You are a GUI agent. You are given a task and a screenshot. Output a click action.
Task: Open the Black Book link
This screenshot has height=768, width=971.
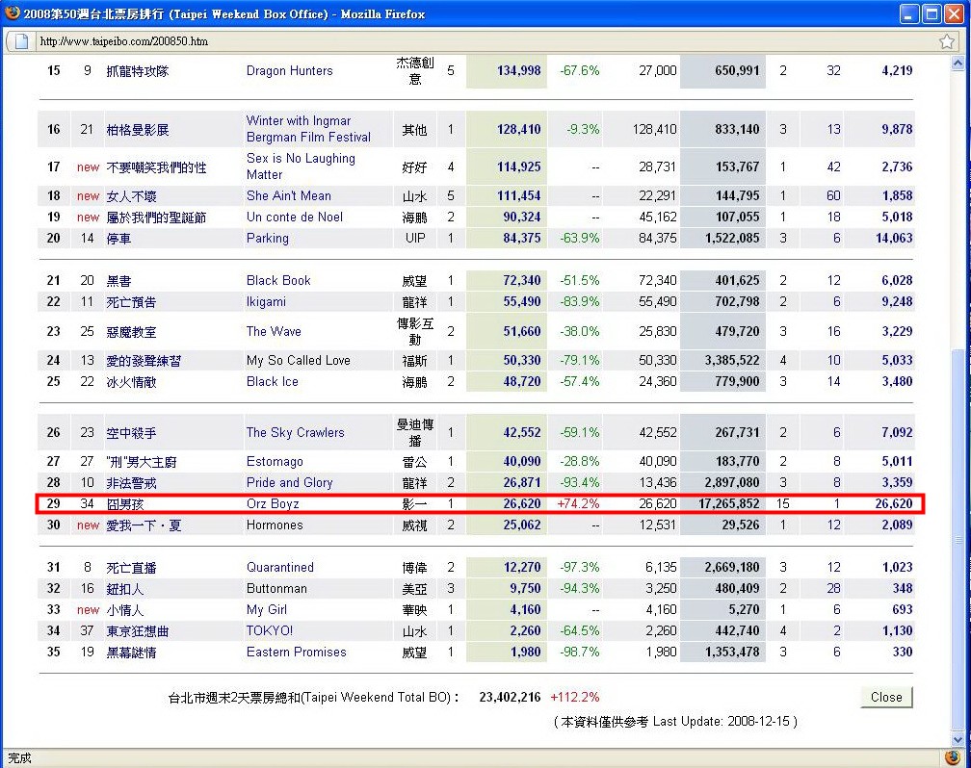[x=278, y=280]
